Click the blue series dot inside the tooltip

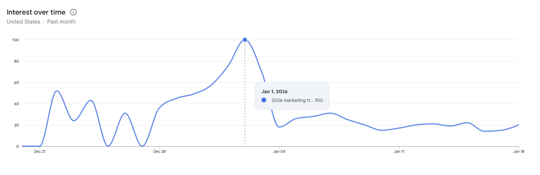pos(264,100)
